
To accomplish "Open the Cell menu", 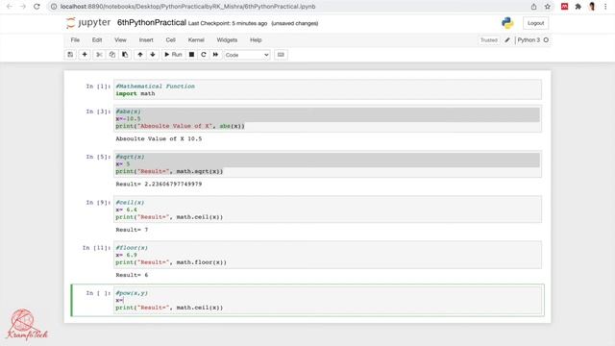I will point(170,40).
